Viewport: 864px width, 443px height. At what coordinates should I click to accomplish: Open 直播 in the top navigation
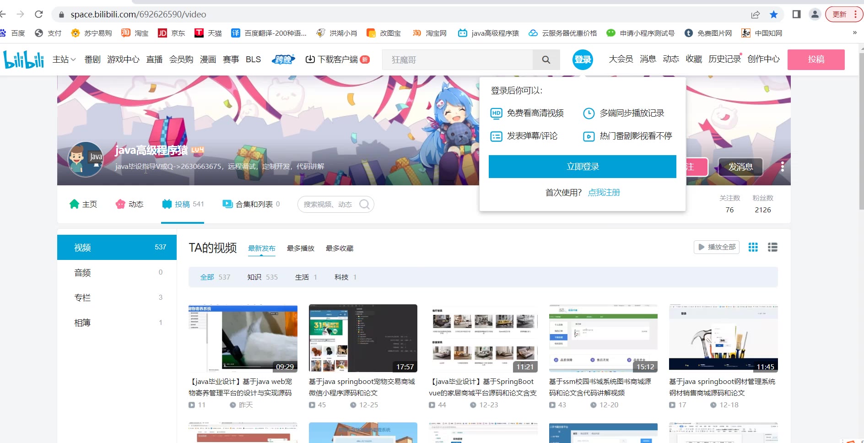point(154,59)
